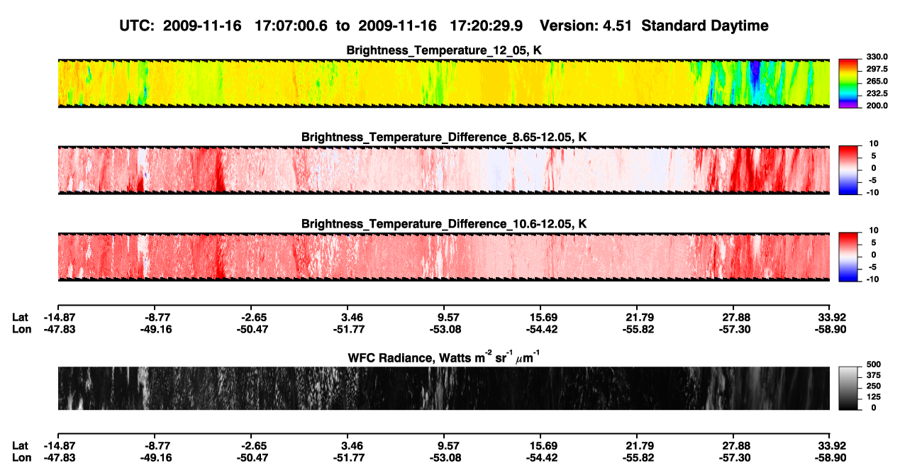
Task: Click the 8.65-12.05 difference image strip
Action: (444, 170)
